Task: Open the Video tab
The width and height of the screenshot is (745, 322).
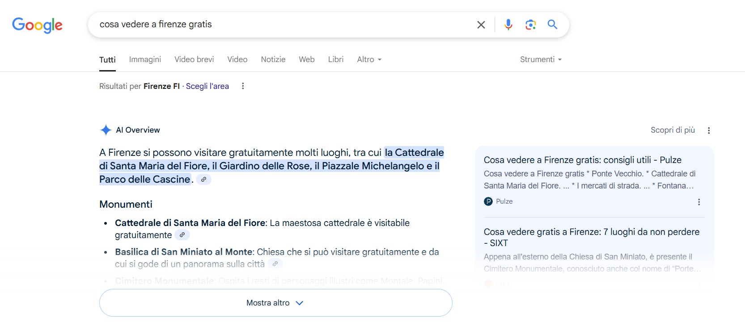Action: pos(237,59)
